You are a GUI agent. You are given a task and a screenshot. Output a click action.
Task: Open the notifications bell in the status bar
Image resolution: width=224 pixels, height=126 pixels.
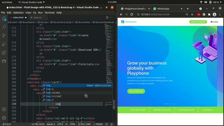tap(112, 124)
